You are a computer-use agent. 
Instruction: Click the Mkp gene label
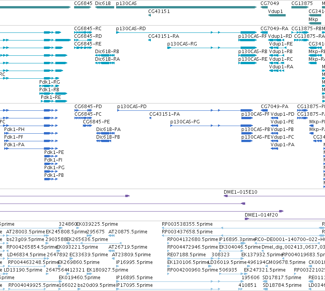[x=313, y=19]
